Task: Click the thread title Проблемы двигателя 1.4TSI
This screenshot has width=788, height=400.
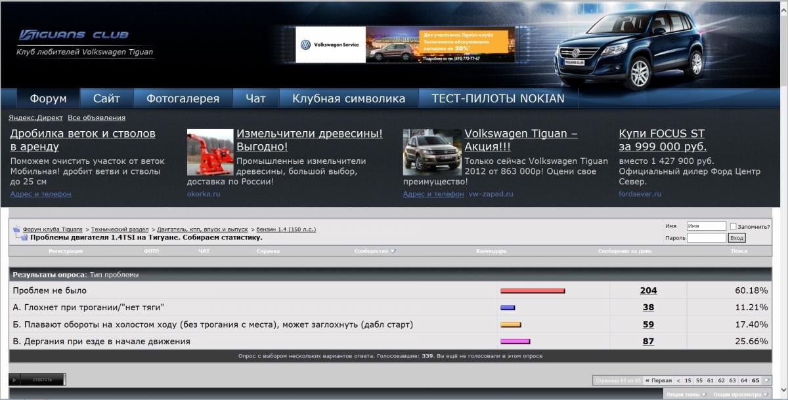Action: pyautogui.click(x=146, y=237)
